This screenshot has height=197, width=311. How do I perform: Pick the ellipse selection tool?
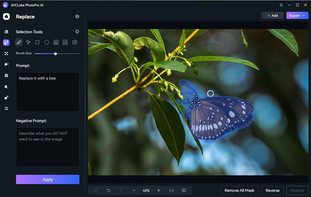point(47,42)
